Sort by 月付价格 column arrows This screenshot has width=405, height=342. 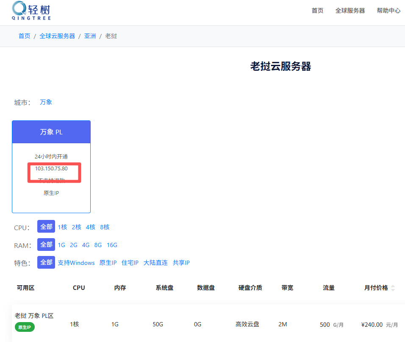(393, 288)
